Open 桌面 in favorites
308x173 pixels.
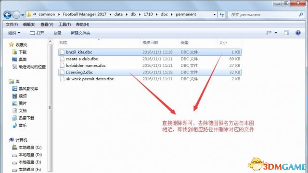pyautogui.click(x=20, y=60)
